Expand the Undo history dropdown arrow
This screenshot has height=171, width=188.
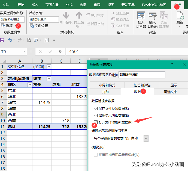14,40
